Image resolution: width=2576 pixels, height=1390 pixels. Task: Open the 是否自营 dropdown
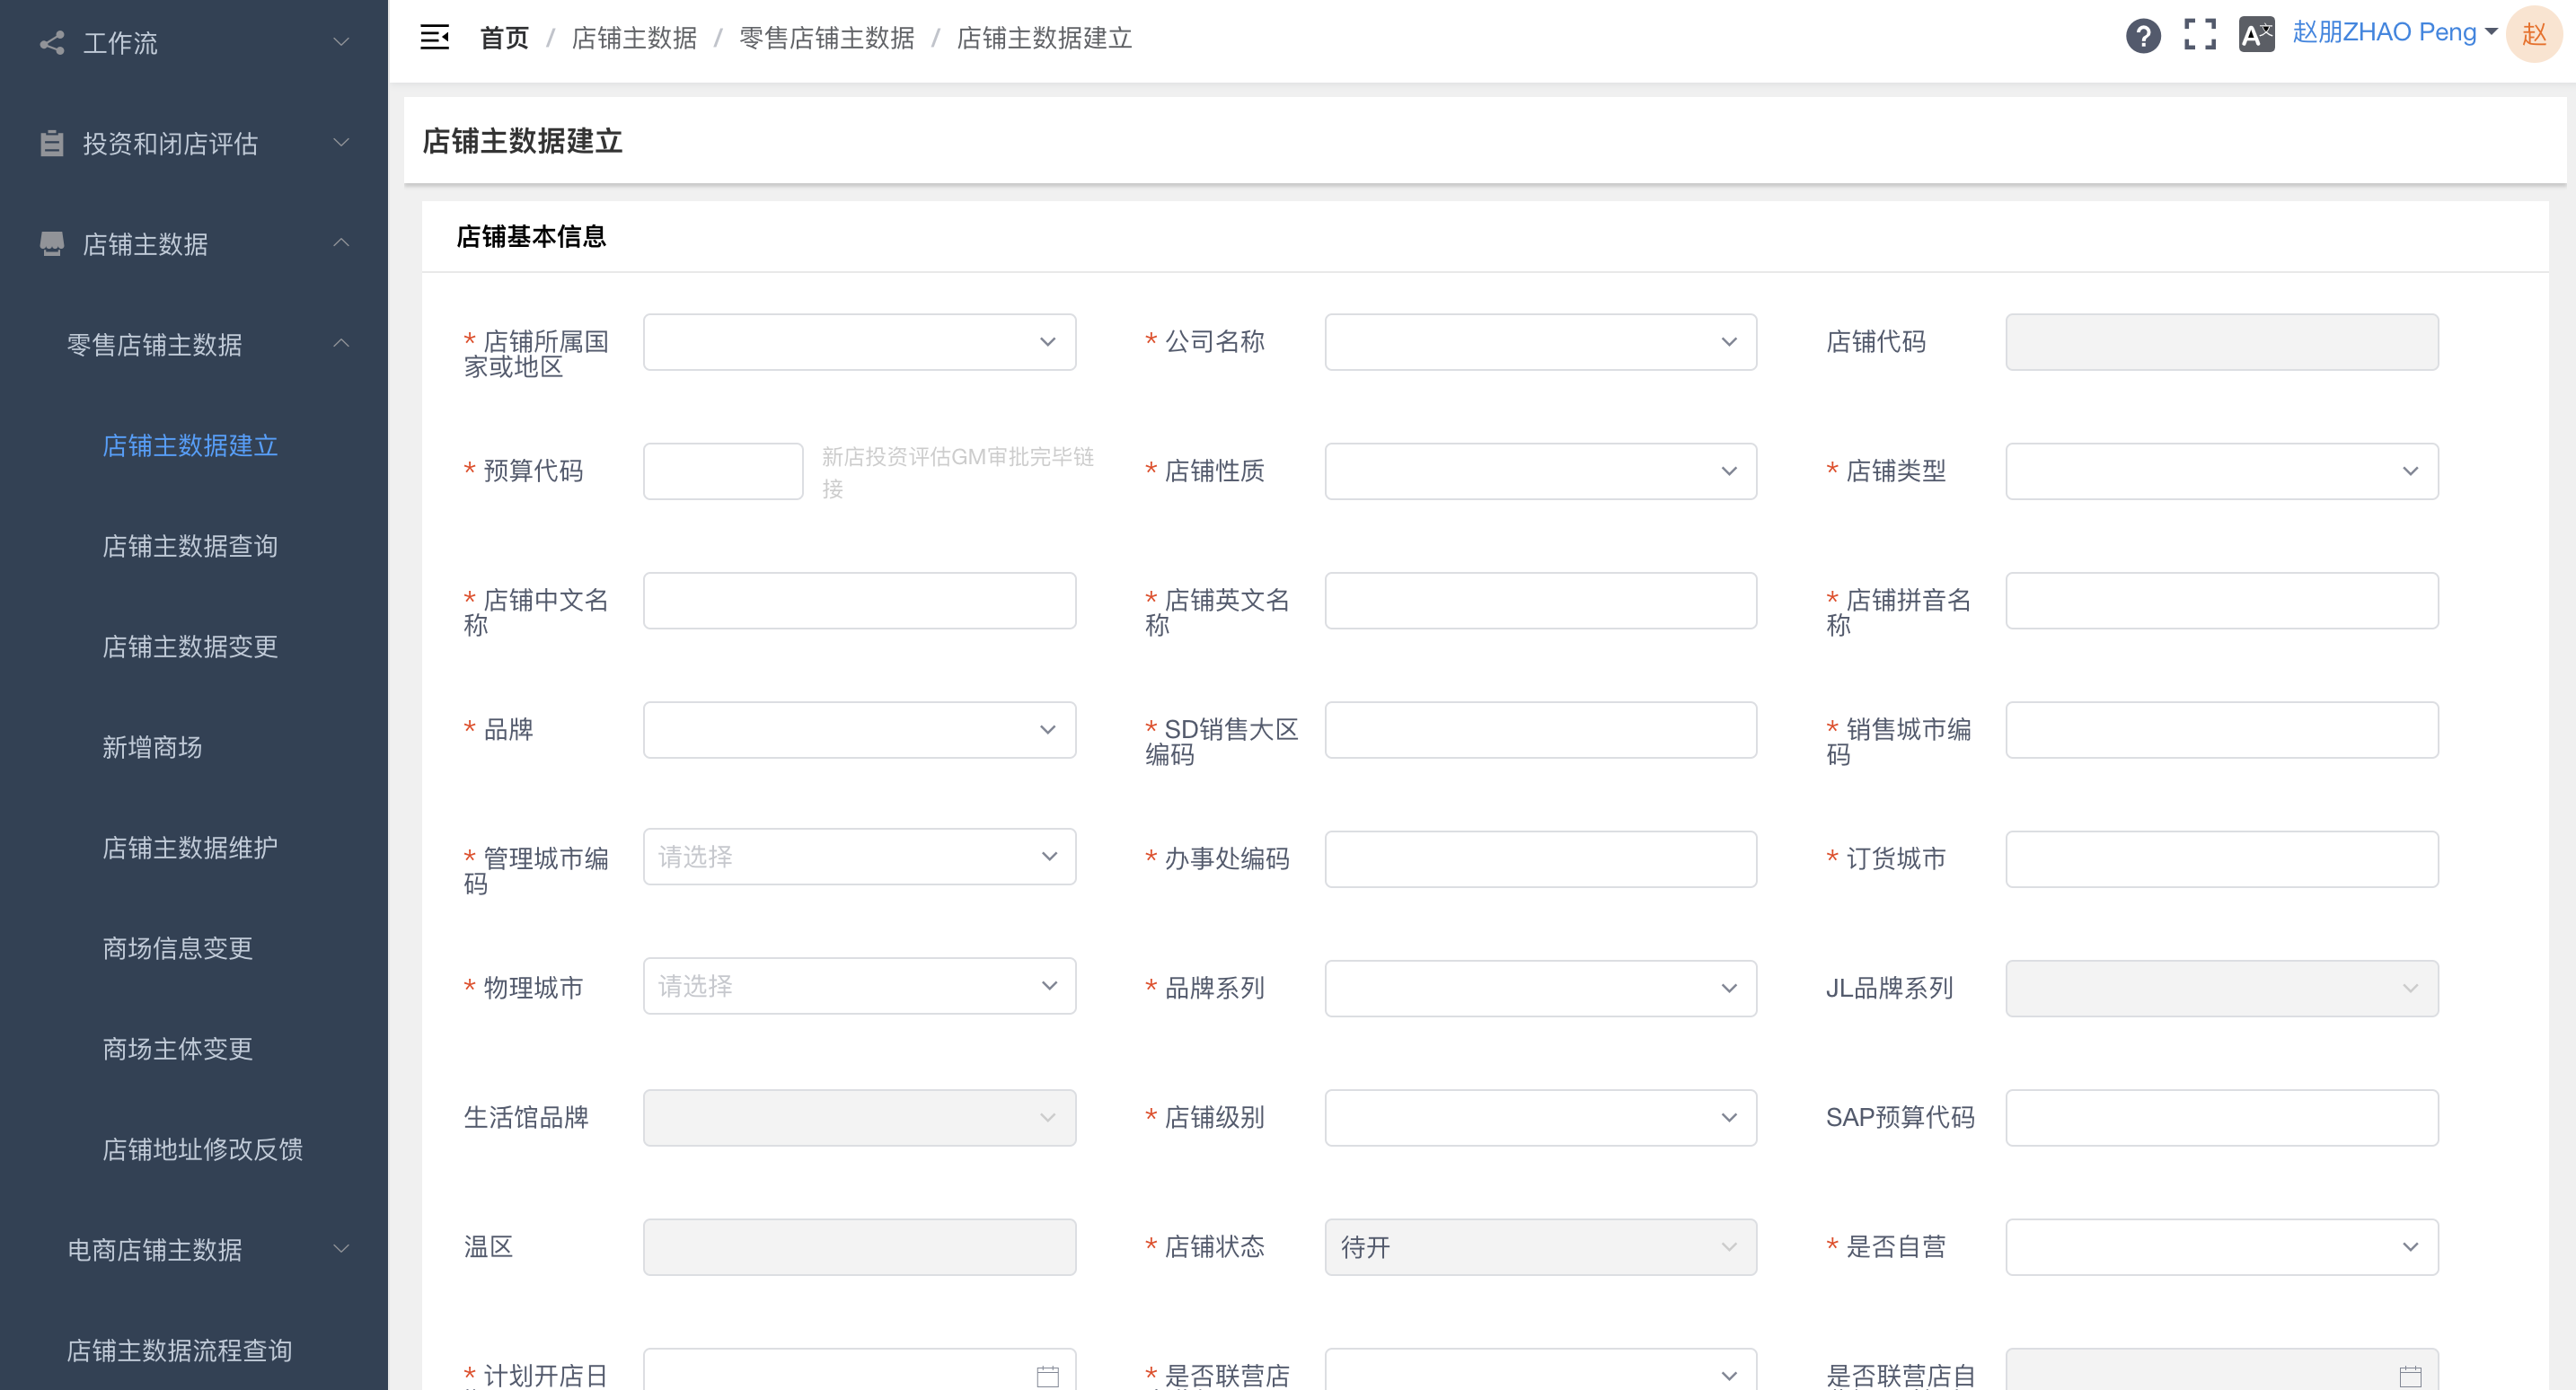pos(2222,1247)
